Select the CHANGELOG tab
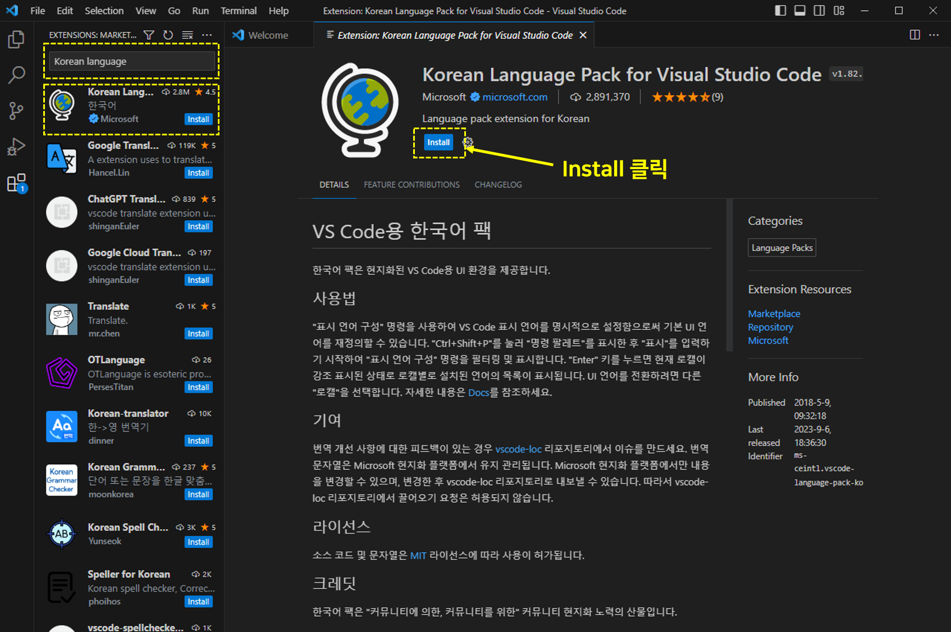This screenshot has width=951, height=632. pyautogui.click(x=498, y=185)
